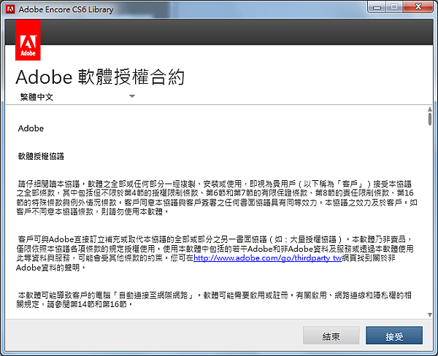438x356 pixels.
Task: Click the Adobe icon in title bar
Action: click(x=10, y=9)
